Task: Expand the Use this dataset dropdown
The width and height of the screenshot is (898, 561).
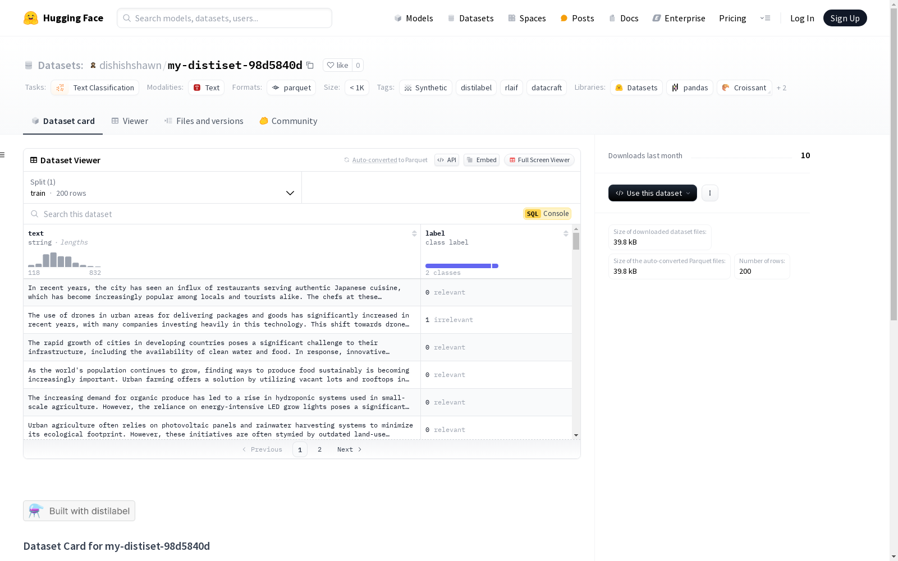Action: [653, 193]
